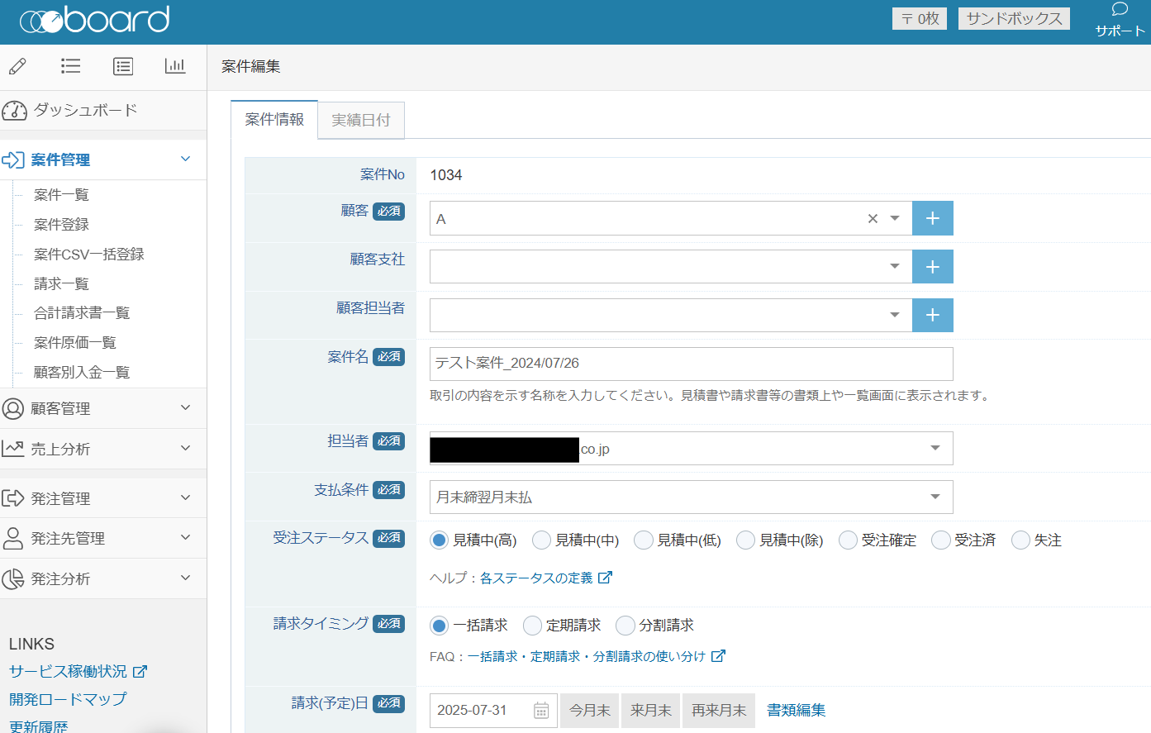Click the 来月末 date shortcut button

(x=650, y=711)
